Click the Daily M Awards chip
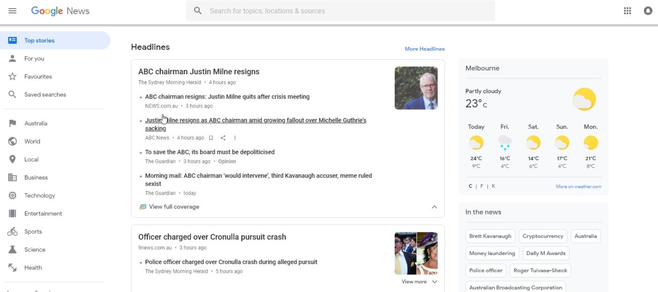The height and width of the screenshot is (292, 658). 546,254
